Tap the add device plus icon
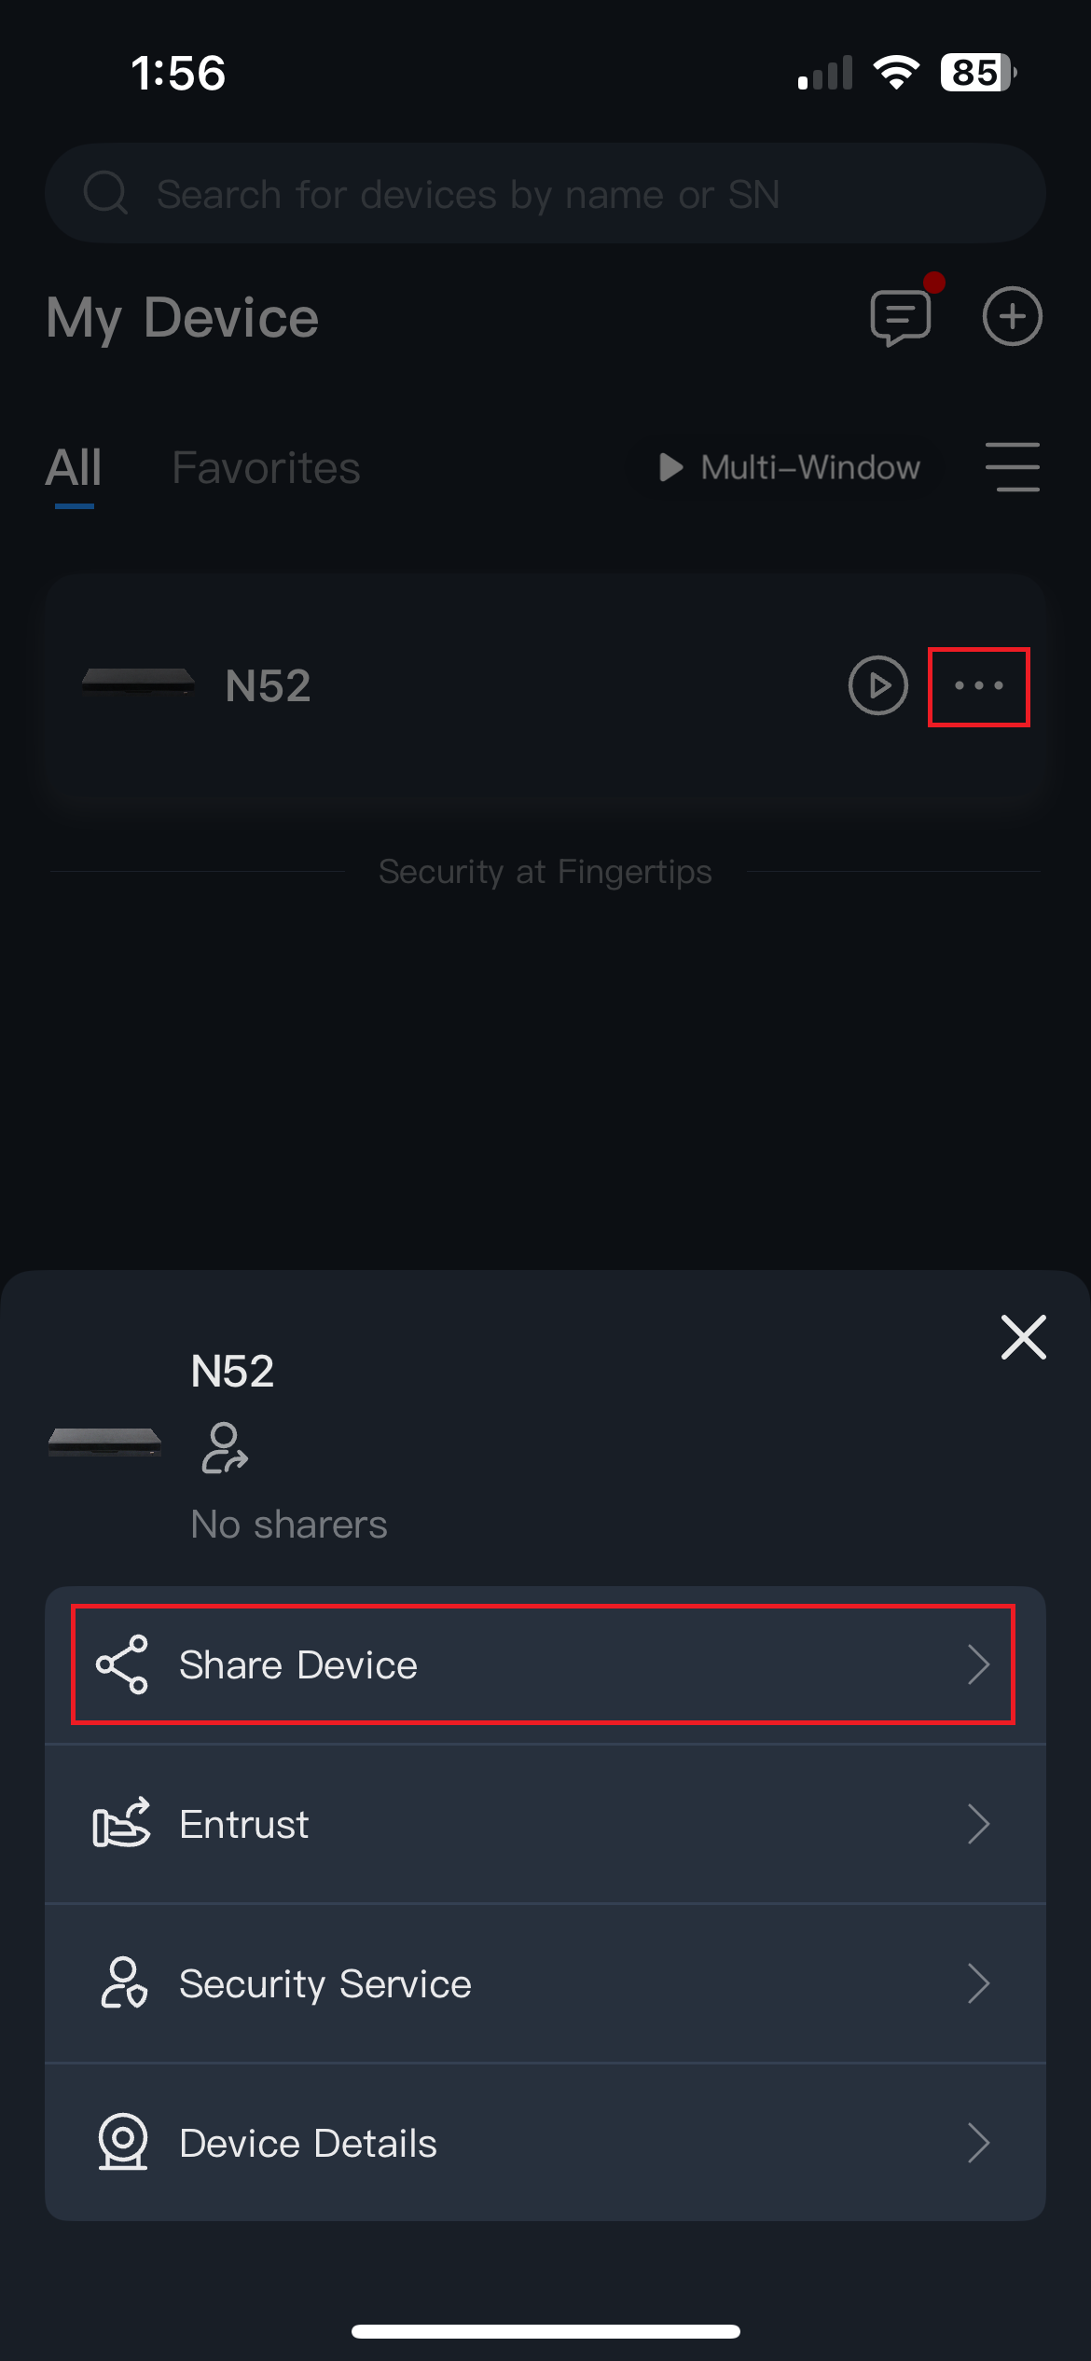The height and width of the screenshot is (2361, 1091). click(x=1012, y=317)
